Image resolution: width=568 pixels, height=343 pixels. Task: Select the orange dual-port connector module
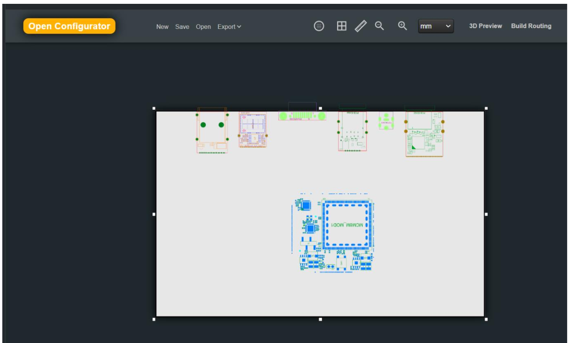pyautogui.click(x=212, y=130)
